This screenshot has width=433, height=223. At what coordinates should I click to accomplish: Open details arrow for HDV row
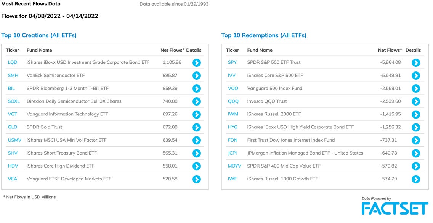point(197,166)
